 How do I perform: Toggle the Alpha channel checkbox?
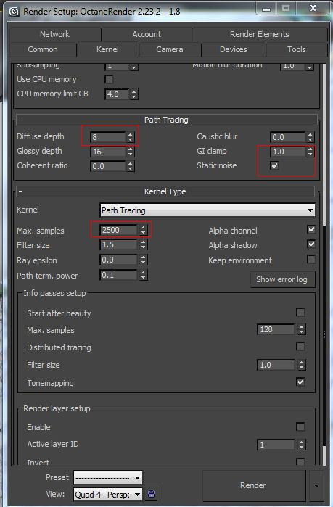pos(311,230)
